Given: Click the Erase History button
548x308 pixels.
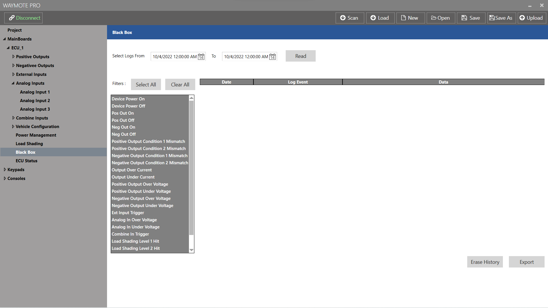Looking at the screenshot, I should (485, 262).
